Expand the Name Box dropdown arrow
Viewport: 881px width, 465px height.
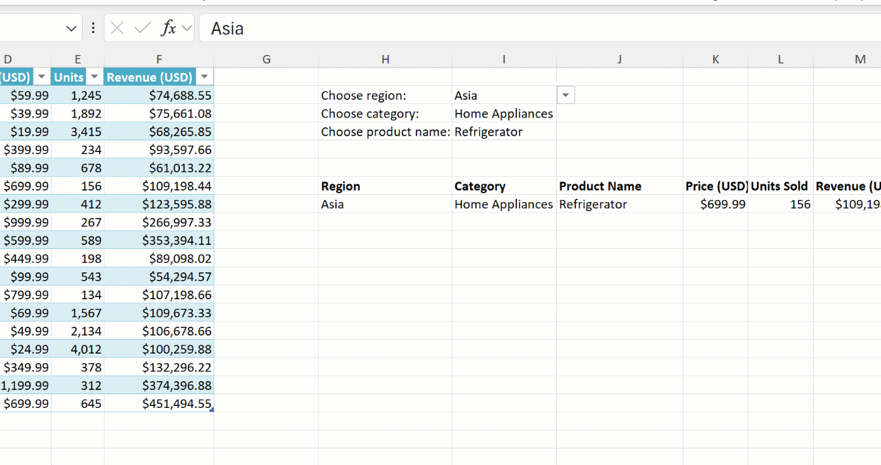pyautogui.click(x=71, y=28)
